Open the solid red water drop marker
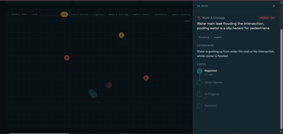Image resolution: width=283 pixels, height=134 pixels. (146, 78)
